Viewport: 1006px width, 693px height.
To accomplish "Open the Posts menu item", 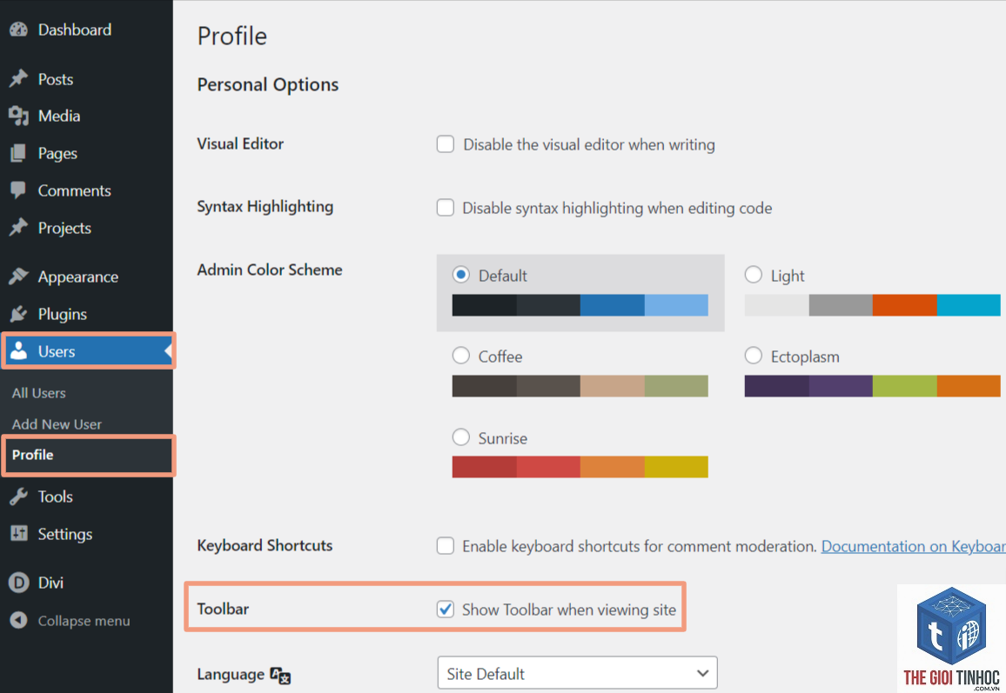I will pyautogui.click(x=56, y=79).
